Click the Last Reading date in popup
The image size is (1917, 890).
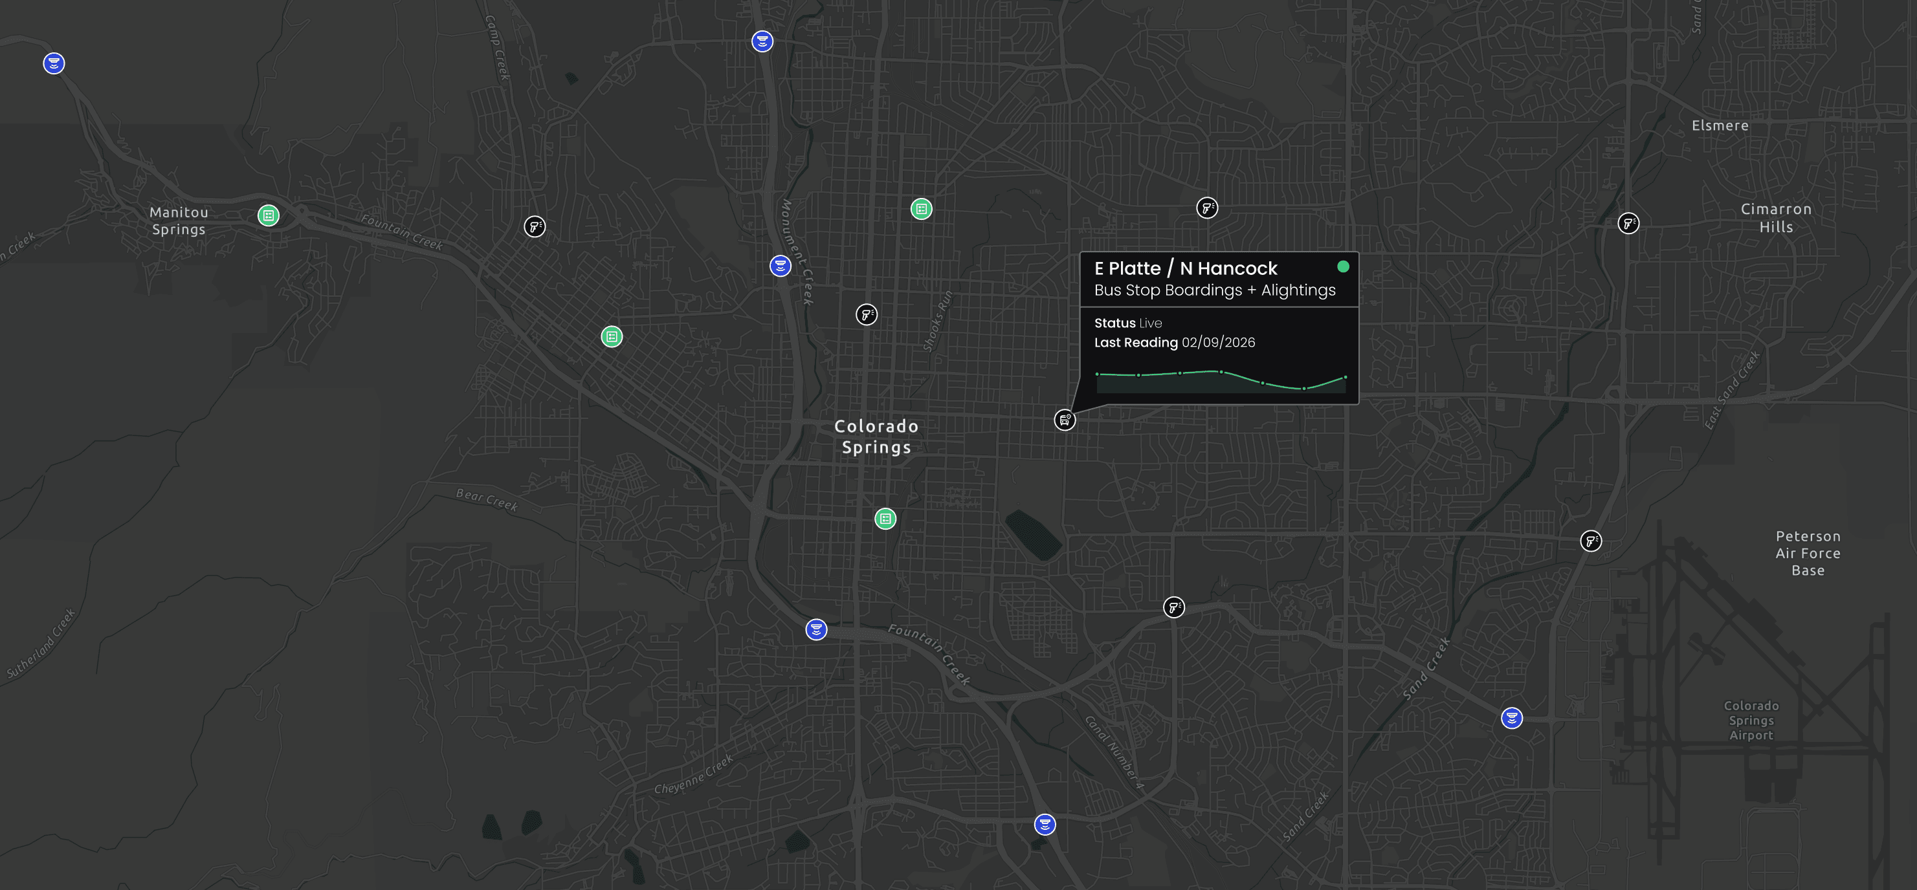pos(1217,343)
